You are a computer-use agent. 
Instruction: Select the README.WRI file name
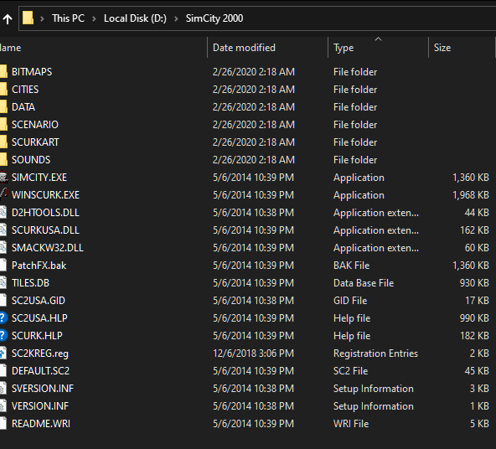(41, 423)
